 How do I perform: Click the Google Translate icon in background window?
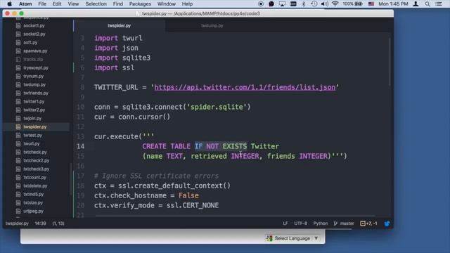pyautogui.click(x=269, y=238)
